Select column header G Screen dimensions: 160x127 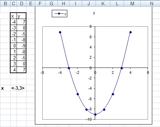click(51, 4)
